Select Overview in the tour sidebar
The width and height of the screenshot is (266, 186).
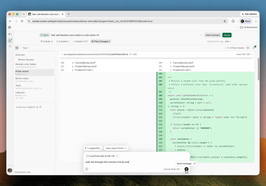click(x=20, y=55)
